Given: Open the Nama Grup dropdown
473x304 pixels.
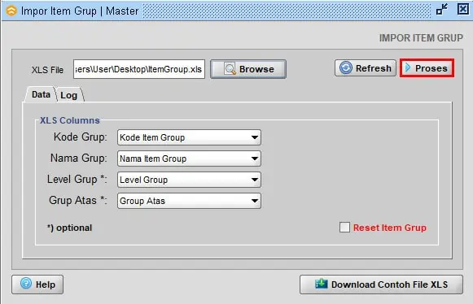Looking at the screenshot, I should [x=189, y=159].
